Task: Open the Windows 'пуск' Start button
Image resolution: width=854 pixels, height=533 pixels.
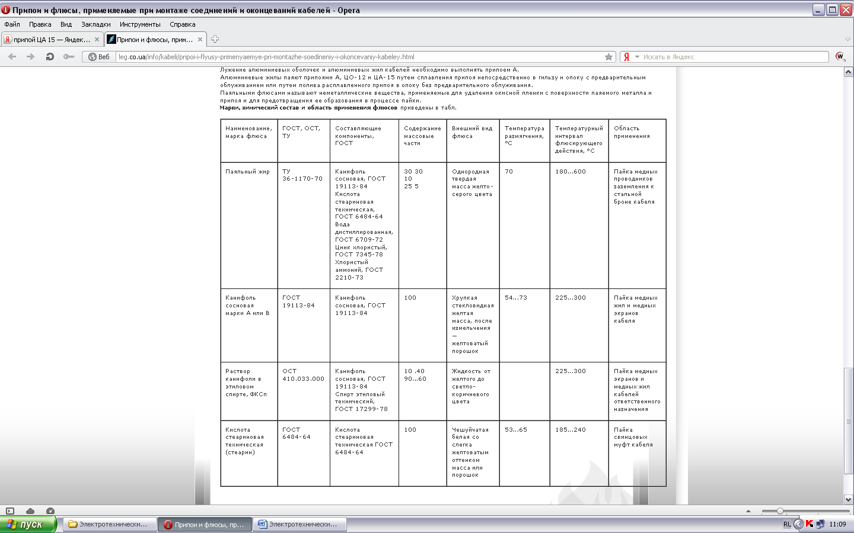Action: pyautogui.click(x=28, y=524)
